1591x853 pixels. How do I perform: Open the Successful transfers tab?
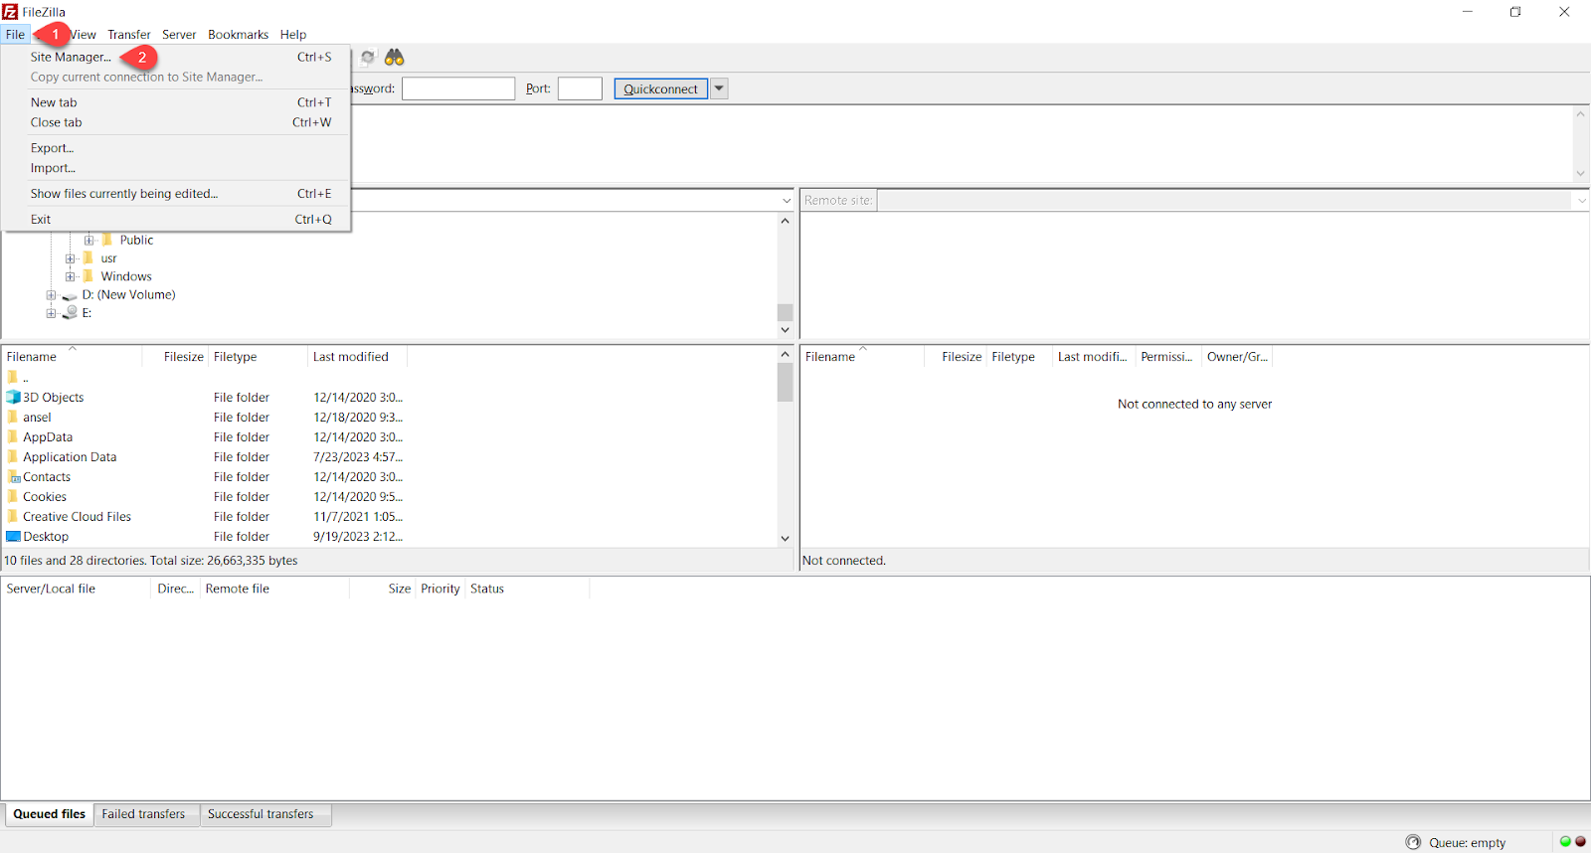[x=261, y=814]
